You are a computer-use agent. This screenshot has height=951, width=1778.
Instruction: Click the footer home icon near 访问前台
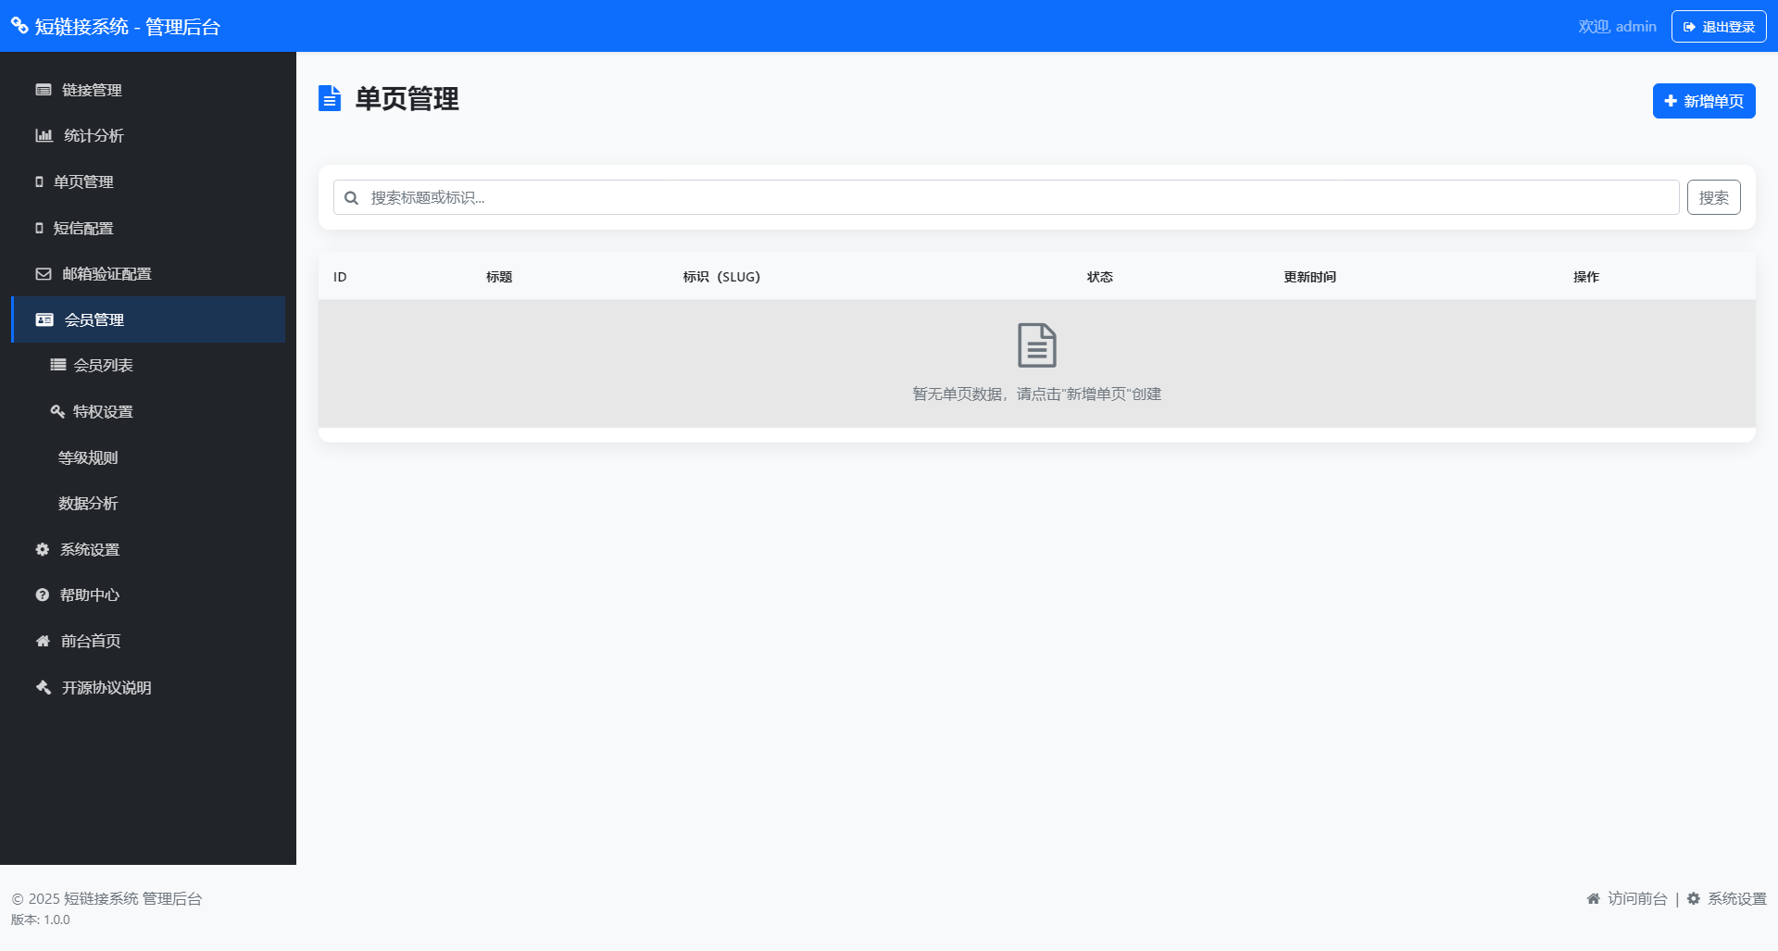click(x=1594, y=898)
